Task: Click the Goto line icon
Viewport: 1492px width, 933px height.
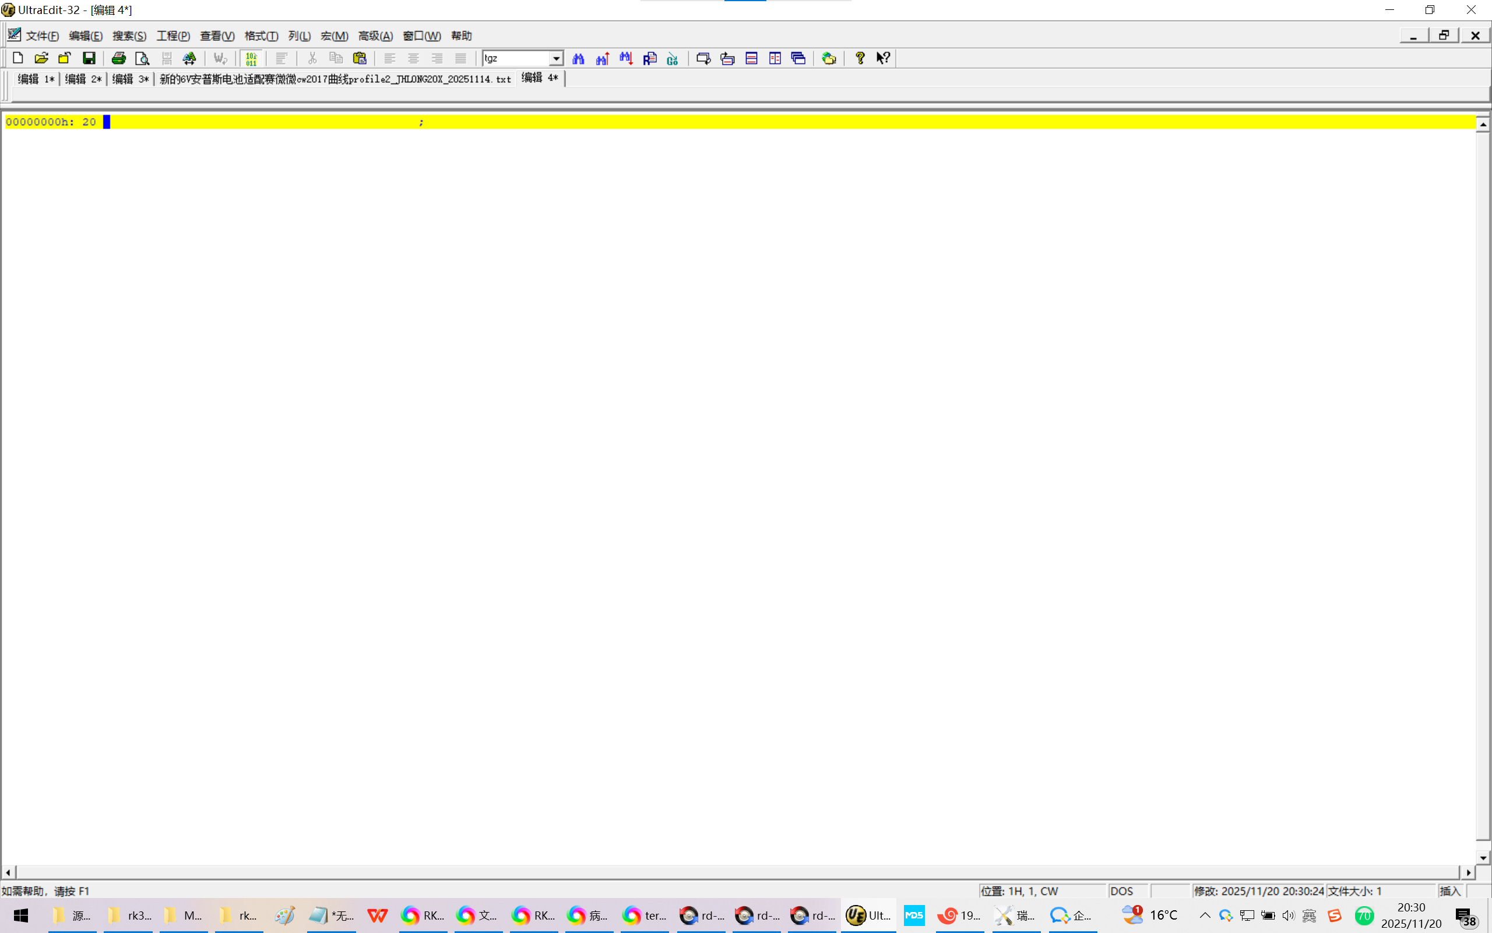Action: tap(673, 58)
